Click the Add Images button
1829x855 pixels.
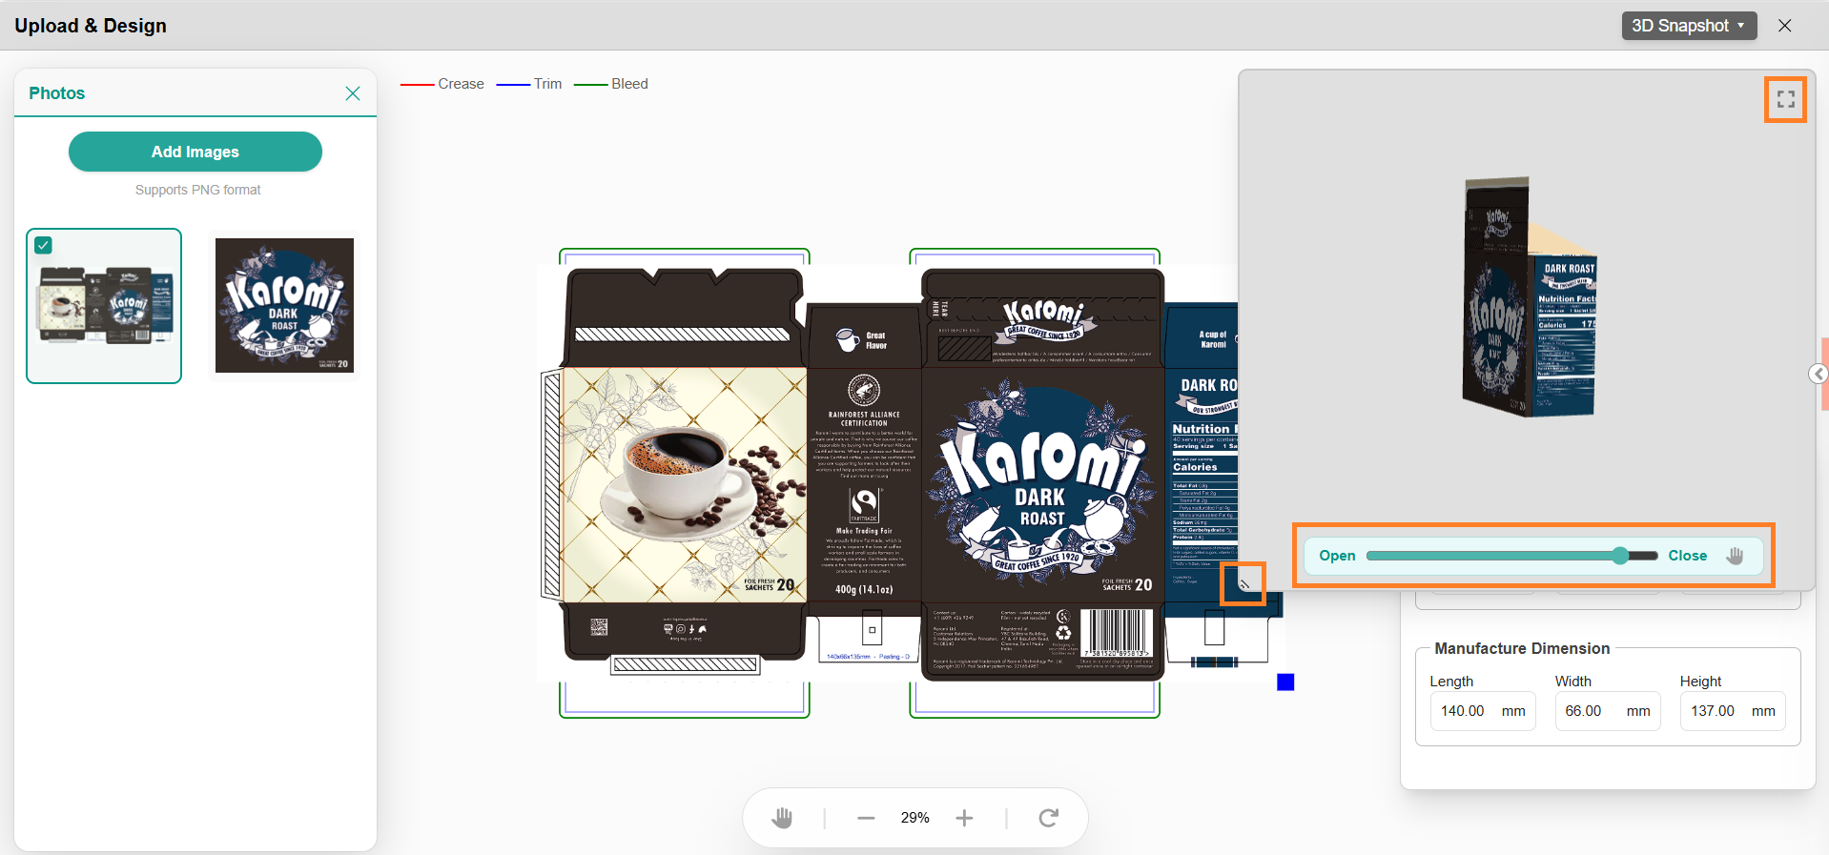coord(195,152)
